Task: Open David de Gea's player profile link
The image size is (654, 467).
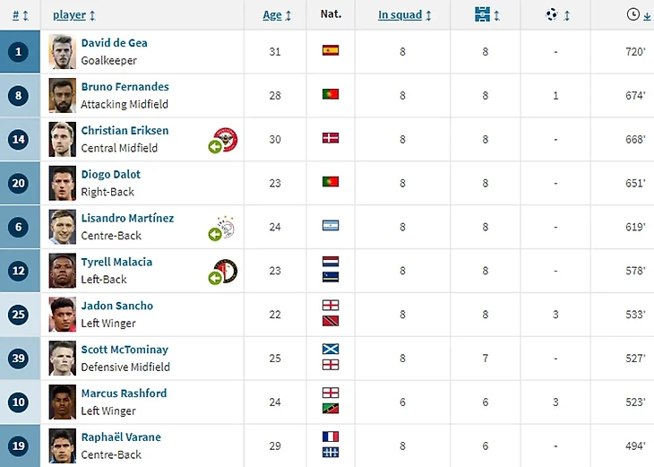Action: coord(114,43)
